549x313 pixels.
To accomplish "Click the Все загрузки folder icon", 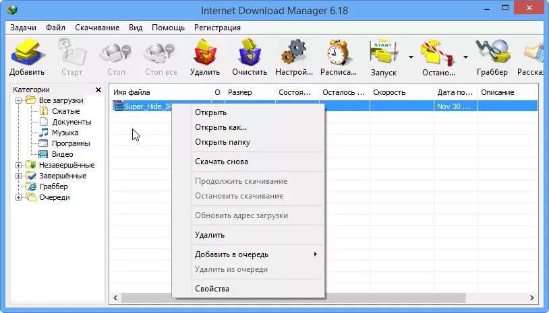I will pos(31,100).
